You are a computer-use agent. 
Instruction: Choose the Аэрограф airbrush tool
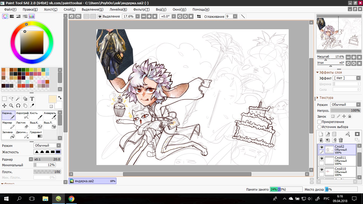click(22, 115)
